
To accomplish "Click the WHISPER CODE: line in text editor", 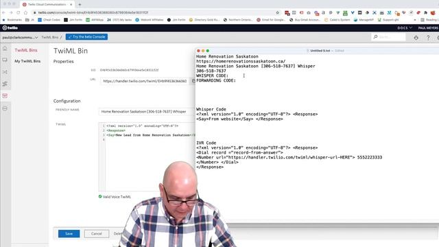I will point(212,75).
